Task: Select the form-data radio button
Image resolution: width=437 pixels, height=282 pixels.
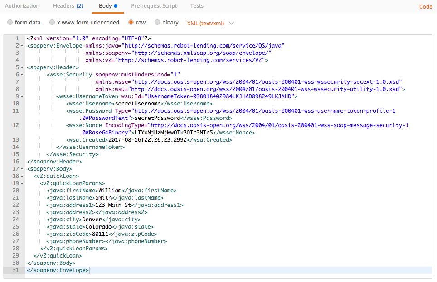Action: tap(10, 22)
